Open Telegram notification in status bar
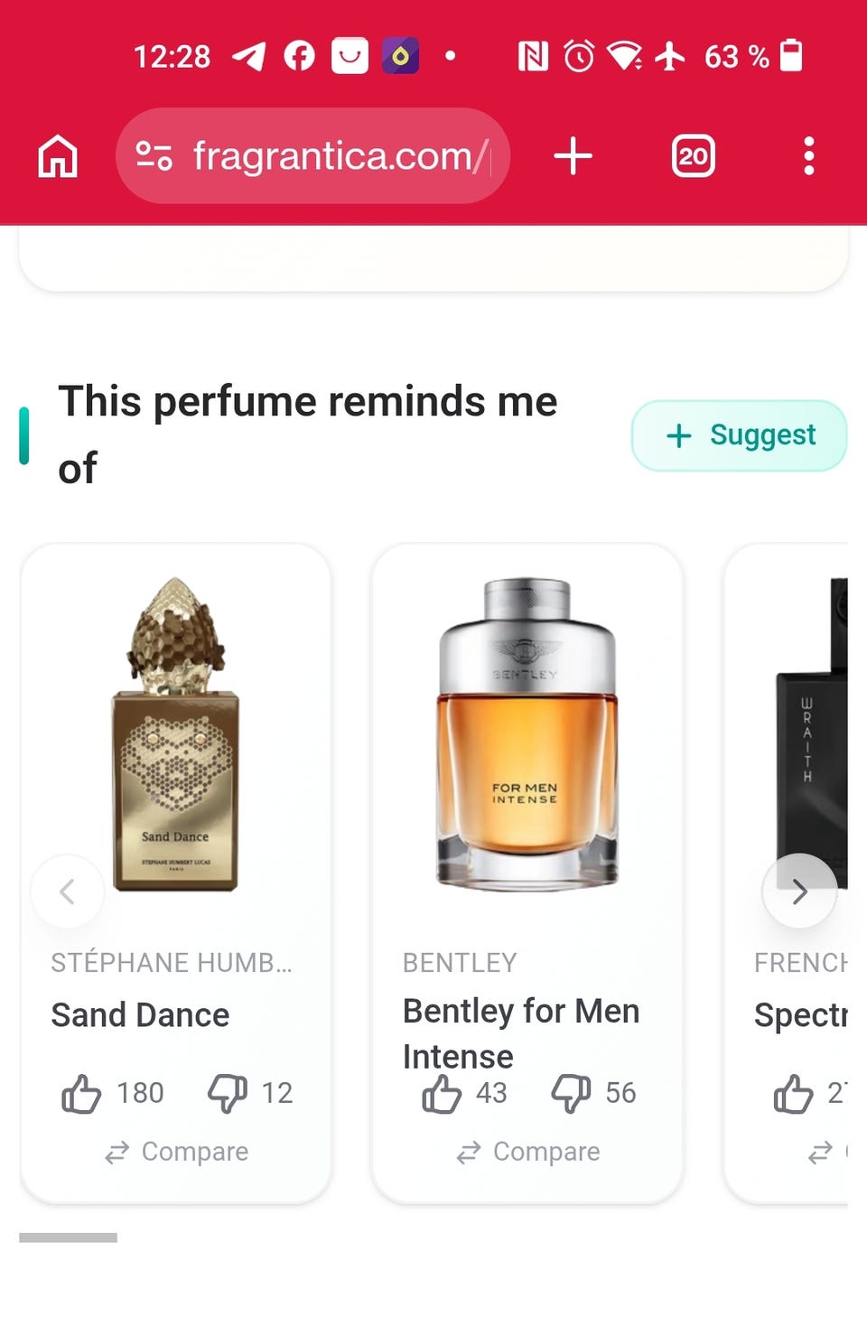The height and width of the screenshot is (1326, 867). (x=249, y=56)
